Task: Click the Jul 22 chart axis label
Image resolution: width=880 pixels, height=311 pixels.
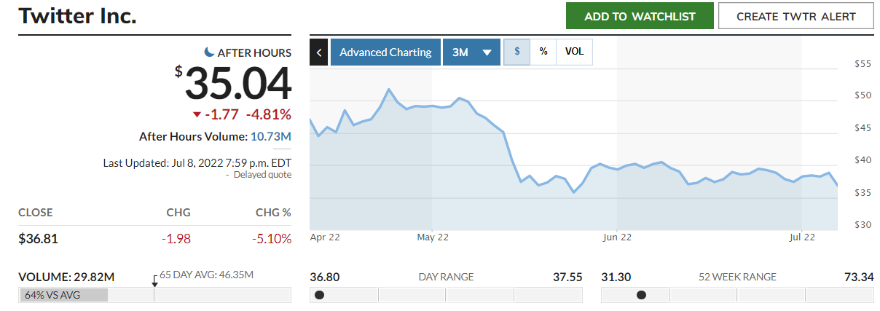Action: click(x=801, y=237)
